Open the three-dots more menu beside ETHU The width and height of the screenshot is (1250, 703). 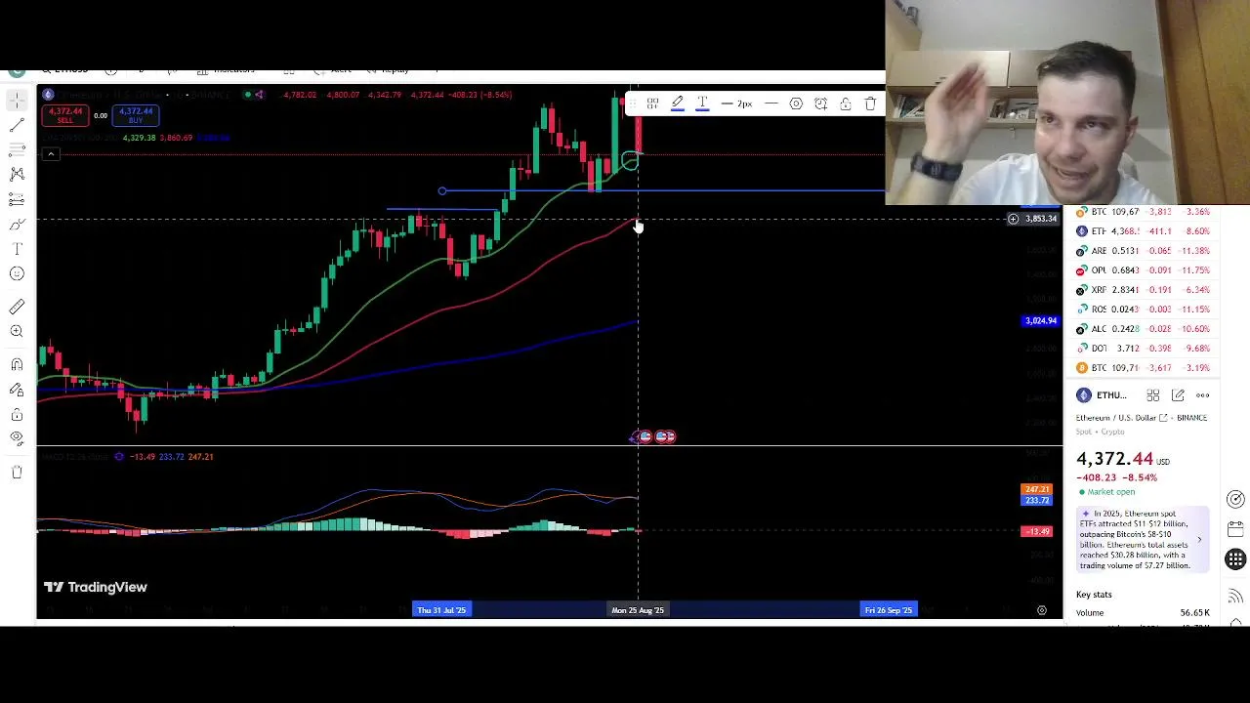1203,395
